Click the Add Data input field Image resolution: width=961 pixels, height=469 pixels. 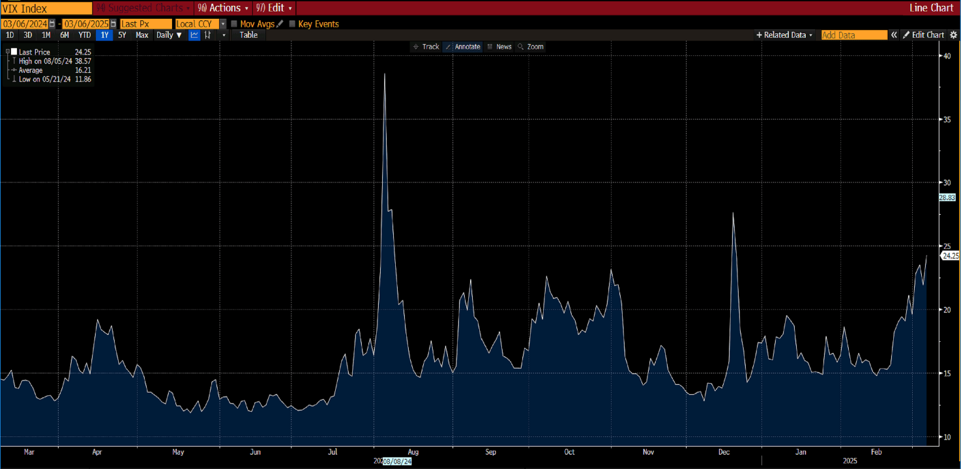pos(853,35)
